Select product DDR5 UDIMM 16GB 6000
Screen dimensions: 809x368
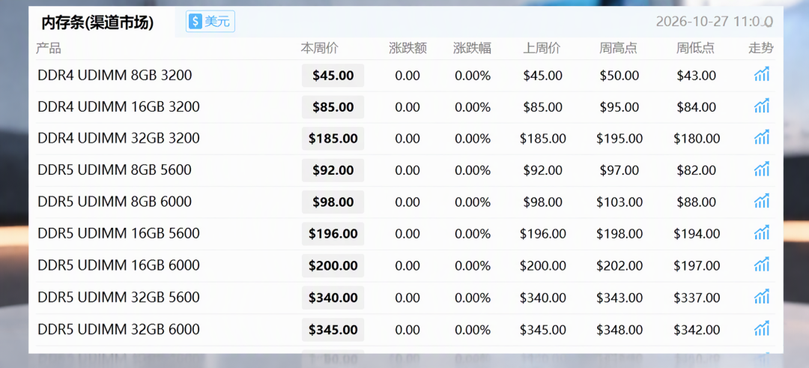point(118,265)
